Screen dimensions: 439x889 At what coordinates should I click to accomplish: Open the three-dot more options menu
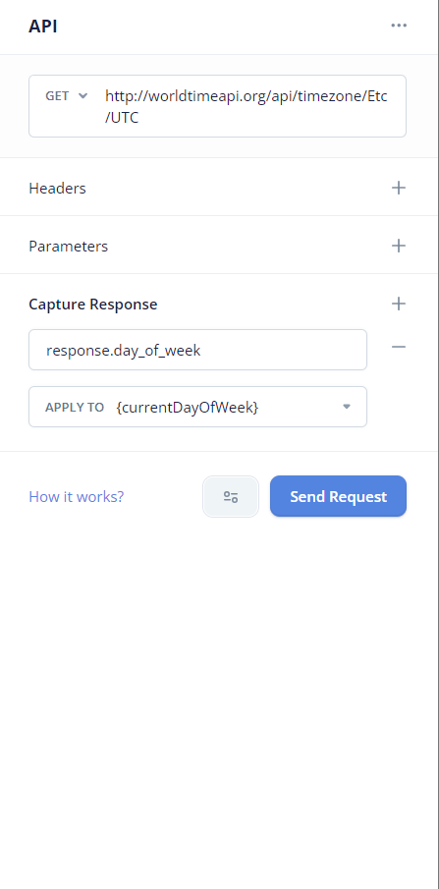(399, 26)
